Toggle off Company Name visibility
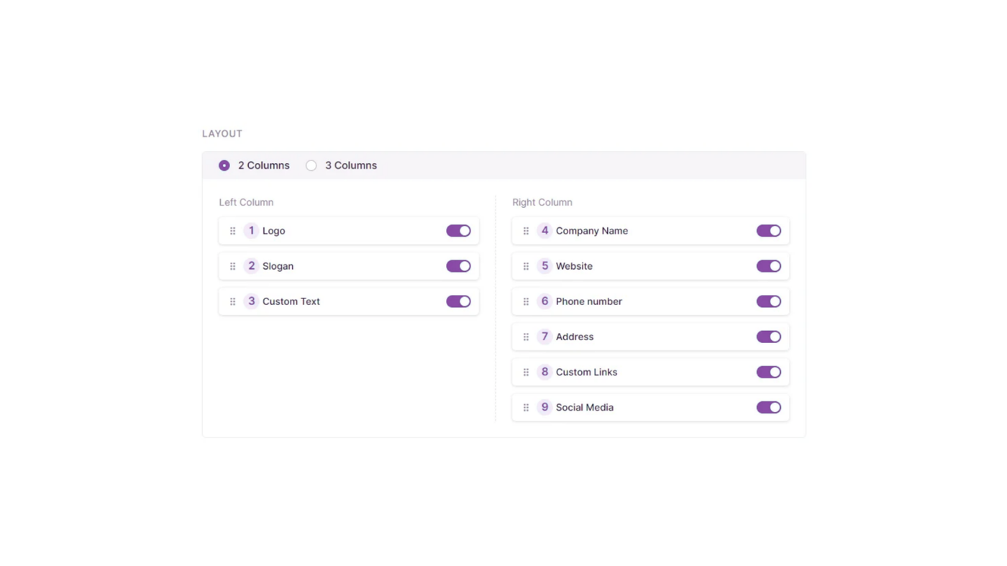 (x=768, y=231)
